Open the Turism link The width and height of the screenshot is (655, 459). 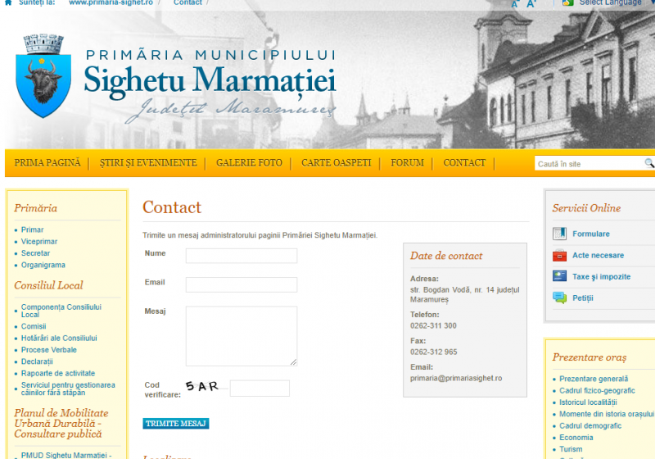(x=571, y=448)
